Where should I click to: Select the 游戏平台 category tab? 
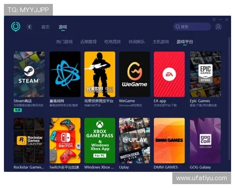(185, 42)
